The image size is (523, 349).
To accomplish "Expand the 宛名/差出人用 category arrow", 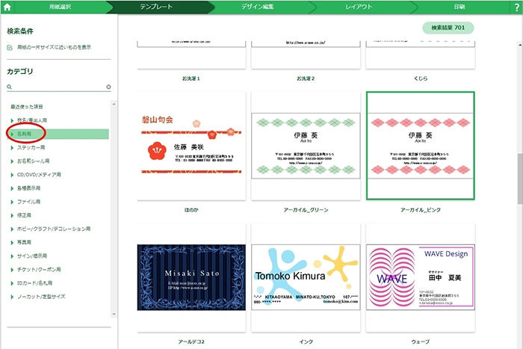I will click(13, 120).
